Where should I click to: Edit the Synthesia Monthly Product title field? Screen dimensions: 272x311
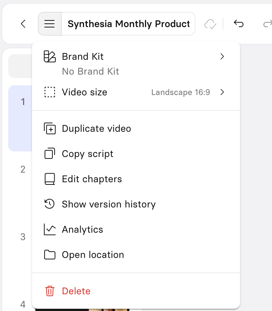point(128,24)
